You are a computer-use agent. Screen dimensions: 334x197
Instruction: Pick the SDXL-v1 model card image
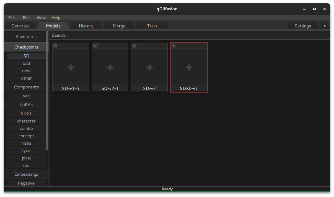tap(189, 67)
